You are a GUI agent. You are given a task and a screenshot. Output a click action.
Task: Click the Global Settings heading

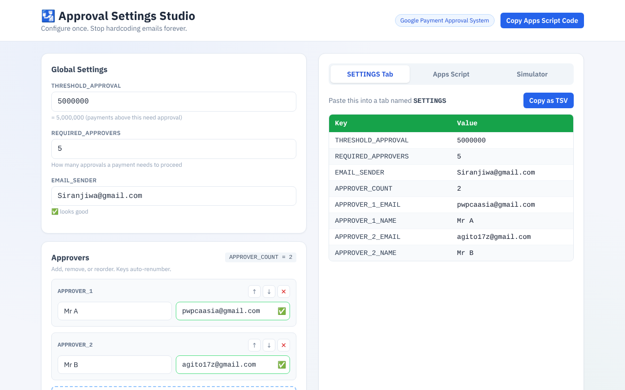79,70
